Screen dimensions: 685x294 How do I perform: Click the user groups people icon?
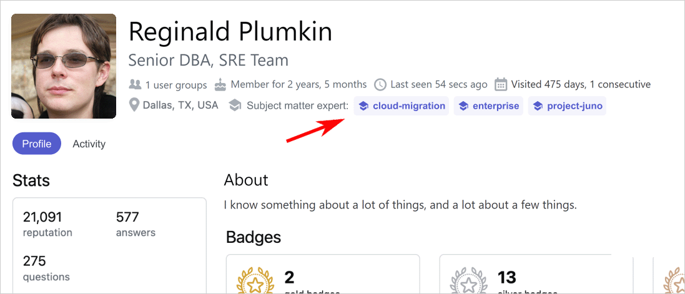[135, 84]
